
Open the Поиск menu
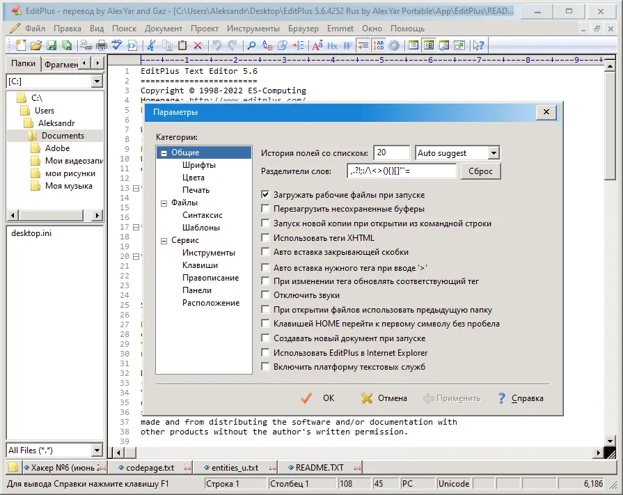[124, 29]
